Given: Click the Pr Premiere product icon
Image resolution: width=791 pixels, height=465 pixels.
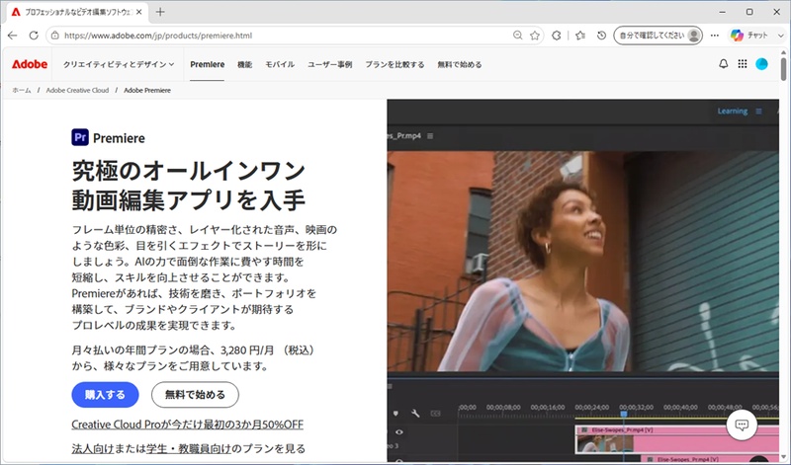Looking at the screenshot, I should click(80, 137).
